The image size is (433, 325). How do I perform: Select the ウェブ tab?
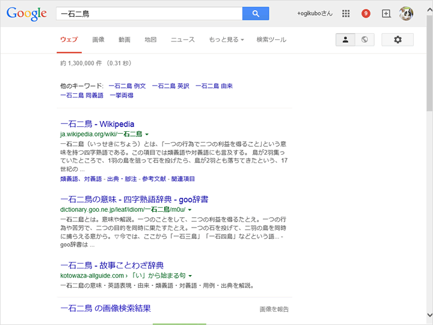(69, 40)
